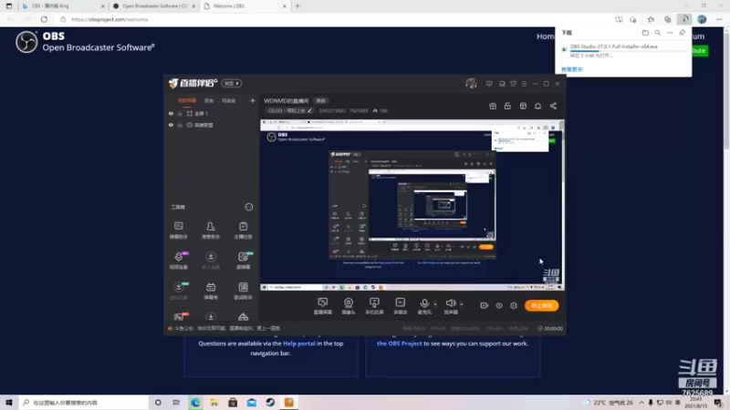The width and height of the screenshot is (730, 410).
Task: Select the orange highlighted scene tab
Action: coord(187,100)
